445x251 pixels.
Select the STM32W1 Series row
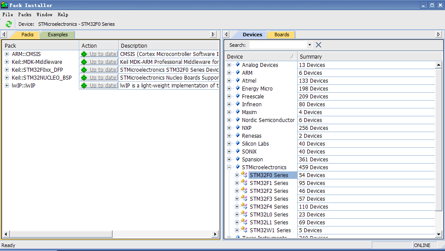(270, 230)
